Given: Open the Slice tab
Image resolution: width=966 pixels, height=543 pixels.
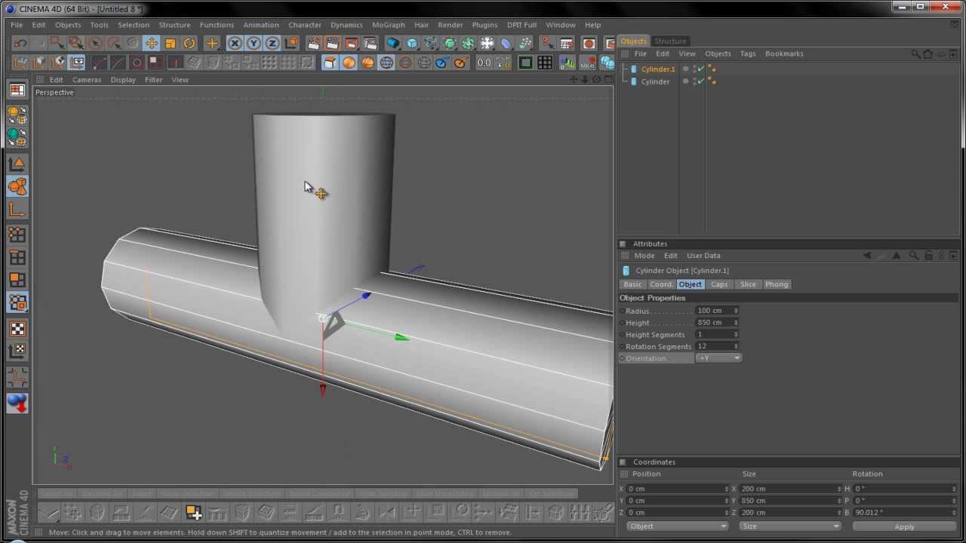Looking at the screenshot, I should [748, 284].
